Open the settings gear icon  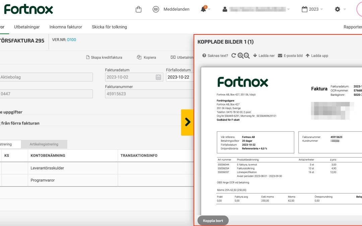(338, 9)
